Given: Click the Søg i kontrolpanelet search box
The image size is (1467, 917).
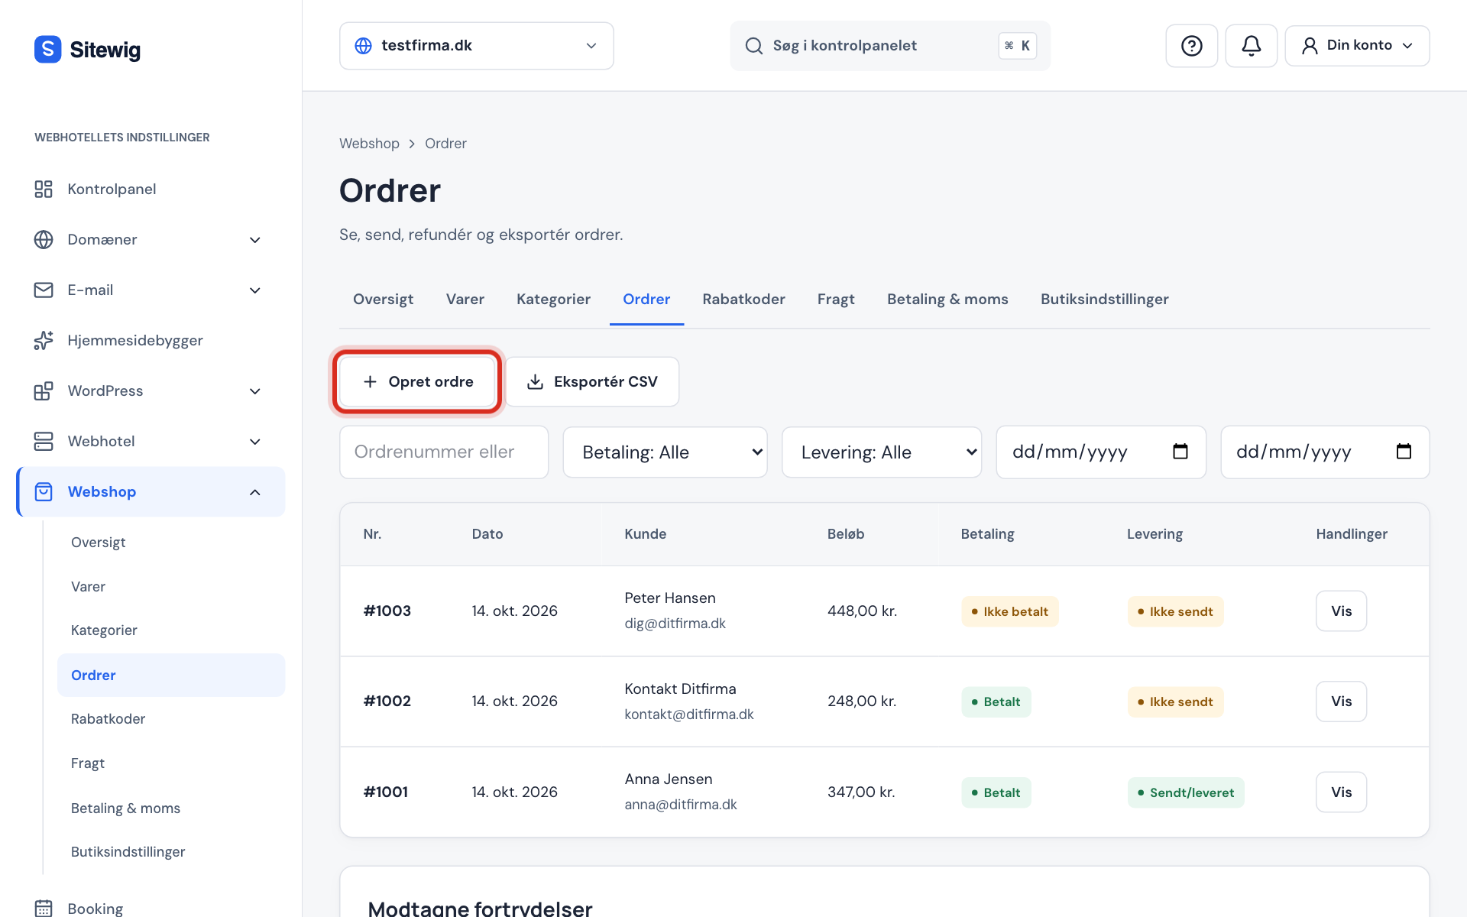Looking at the screenshot, I should (890, 46).
